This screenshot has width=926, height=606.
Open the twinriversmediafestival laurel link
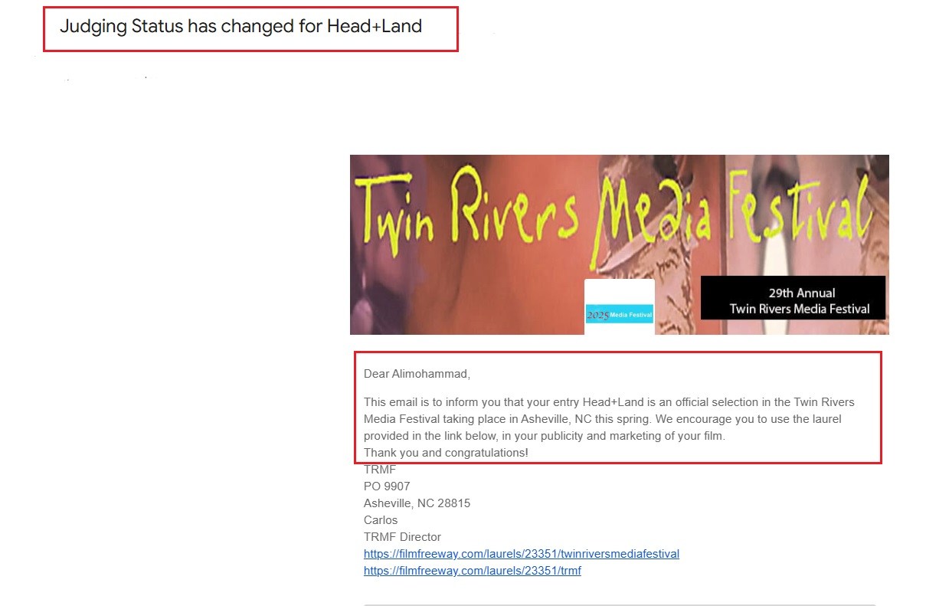click(x=522, y=554)
